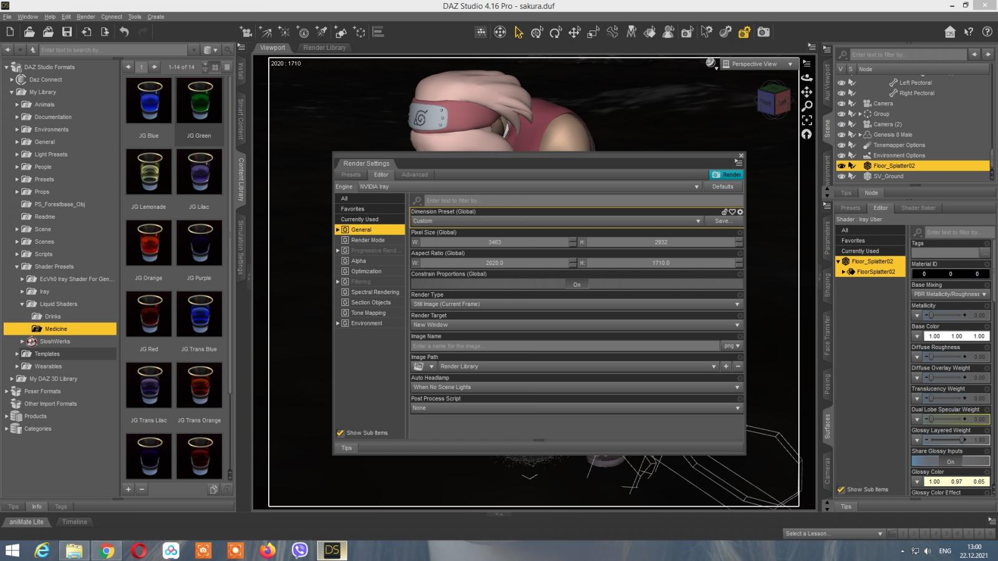
Task: Select the Scale tool
Action: (593, 32)
